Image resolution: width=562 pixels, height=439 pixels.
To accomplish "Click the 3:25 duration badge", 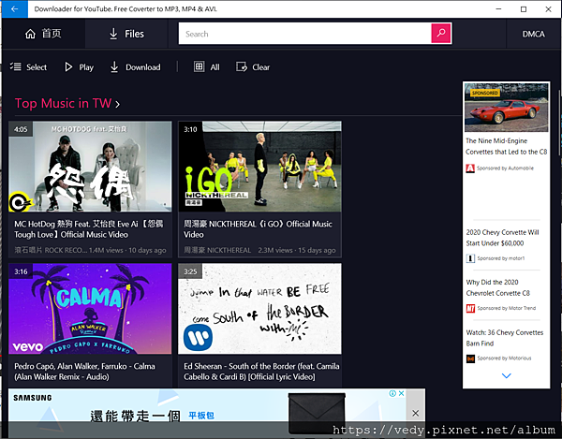I will (x=190, y=271).
